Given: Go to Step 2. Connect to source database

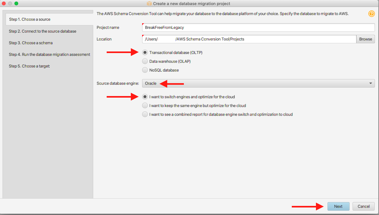Looking at the screenshot, I should (42, 31).
